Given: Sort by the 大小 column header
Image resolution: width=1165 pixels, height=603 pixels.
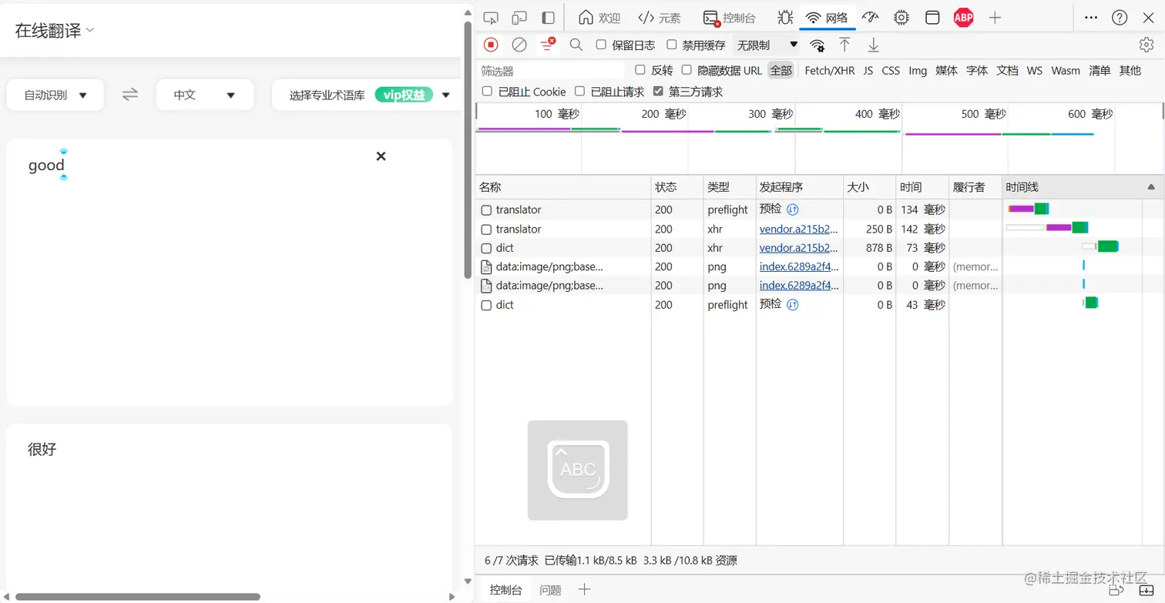Looking at the screenshot, I should coord(869,187).
